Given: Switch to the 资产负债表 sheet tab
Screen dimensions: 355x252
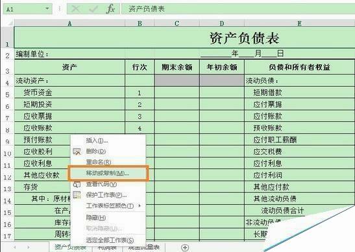Looking at the screenshot, I should point(70,247).
